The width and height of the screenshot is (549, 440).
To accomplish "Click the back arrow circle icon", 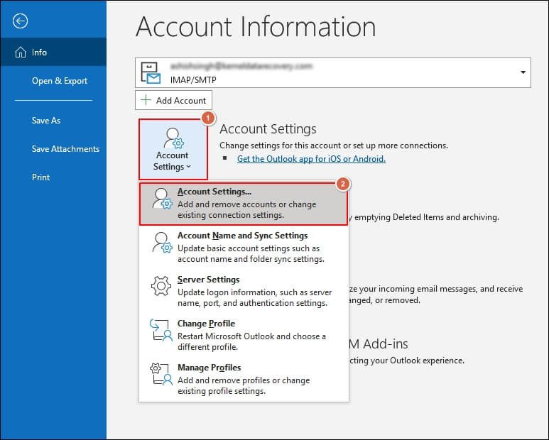I will coord(21,21).
